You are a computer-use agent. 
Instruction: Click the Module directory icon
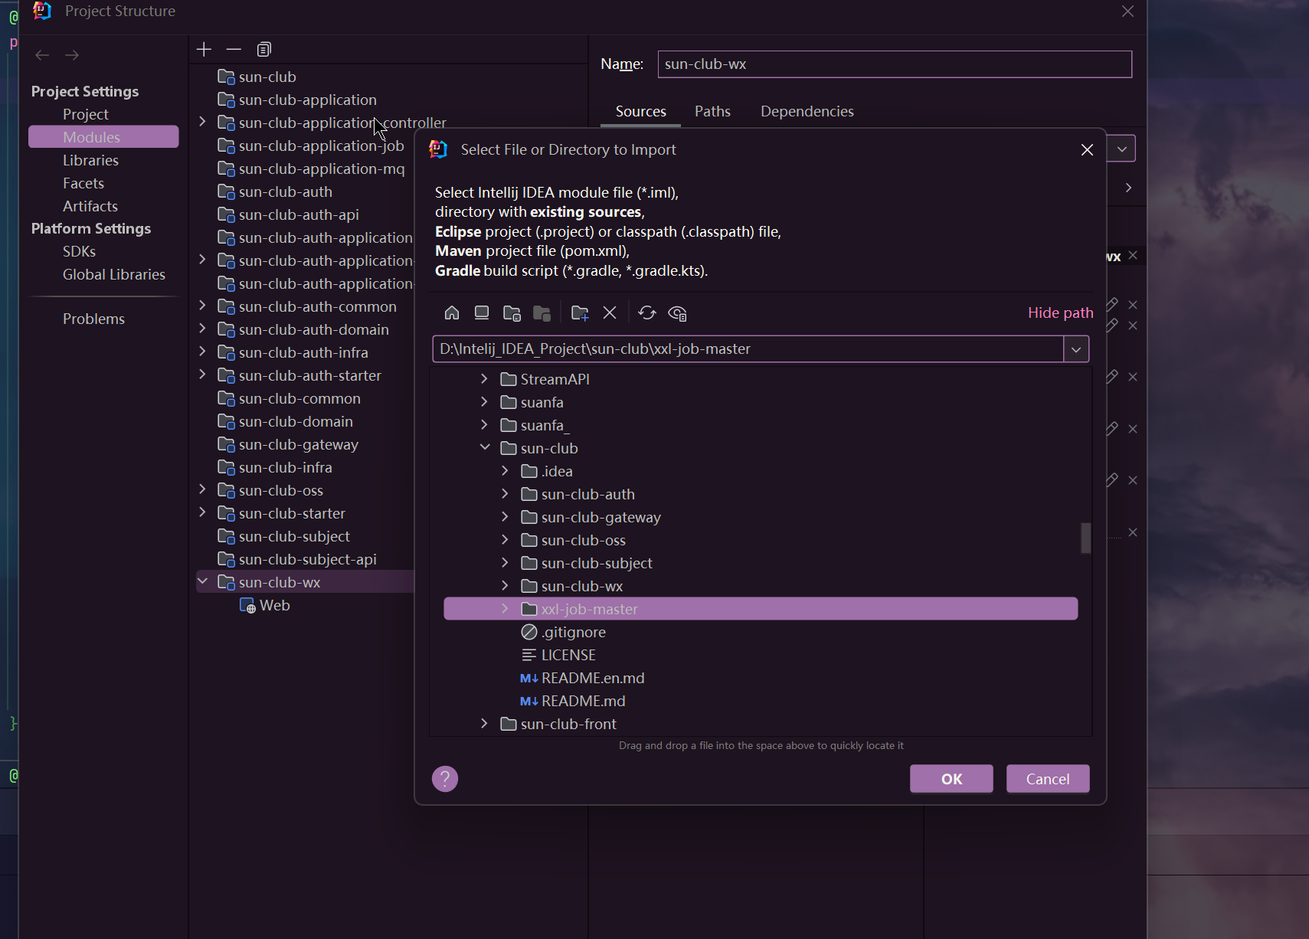[x=542, y=312]
